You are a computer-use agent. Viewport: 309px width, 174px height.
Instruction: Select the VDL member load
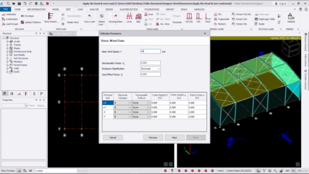pos(218,14)
